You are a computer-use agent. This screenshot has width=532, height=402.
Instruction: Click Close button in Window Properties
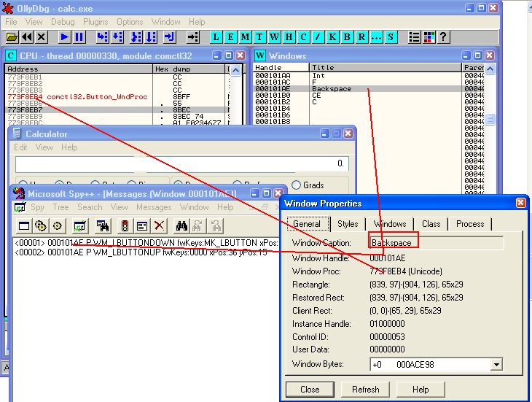coord(310,389)
